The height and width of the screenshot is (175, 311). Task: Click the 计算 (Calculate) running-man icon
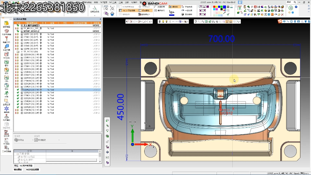point(6,94)
